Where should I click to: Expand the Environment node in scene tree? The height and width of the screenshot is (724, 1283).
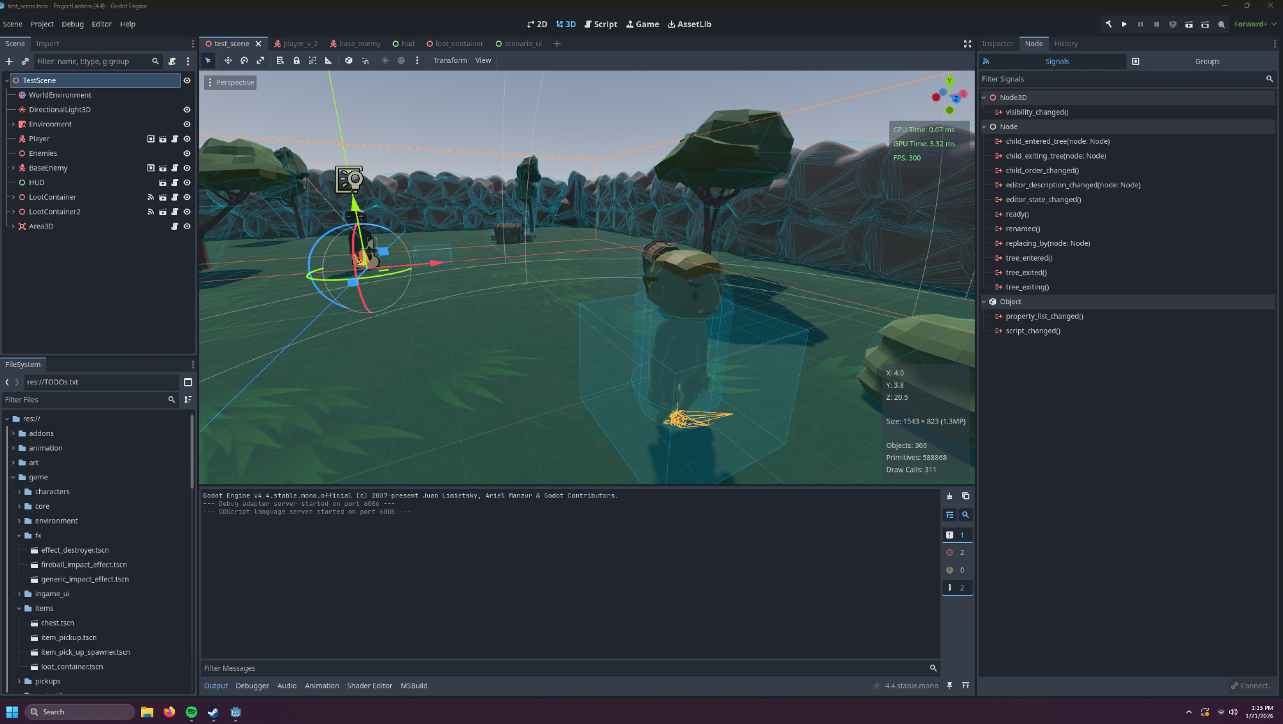click(13, 125)
